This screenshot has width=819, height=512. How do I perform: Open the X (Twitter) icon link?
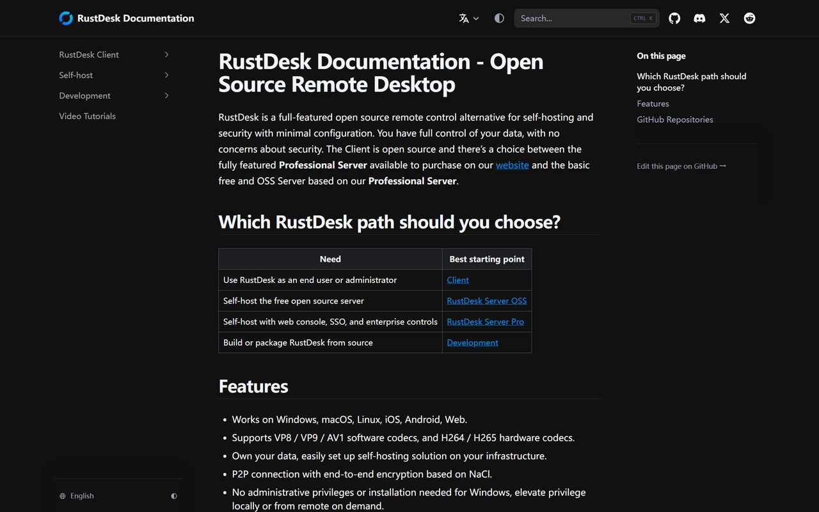point(724,18)
